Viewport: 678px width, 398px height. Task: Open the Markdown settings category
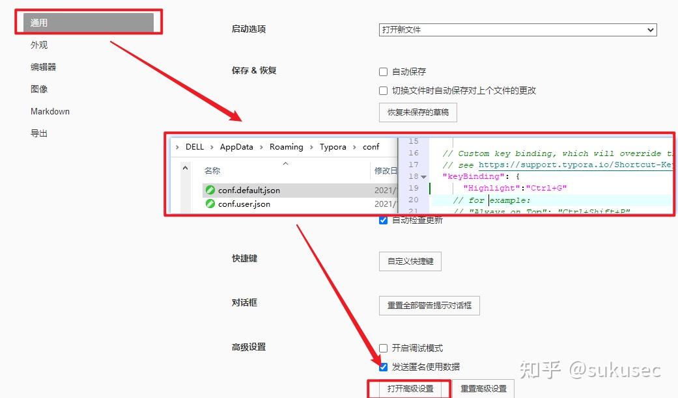(x=49, y=111)
